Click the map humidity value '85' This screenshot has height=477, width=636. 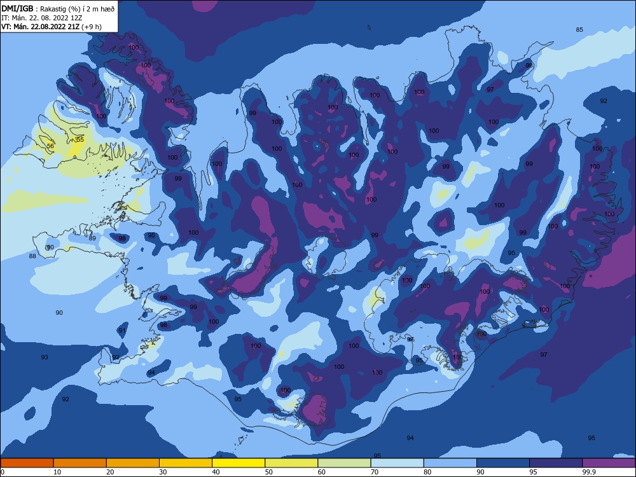[x=579, y=30]
